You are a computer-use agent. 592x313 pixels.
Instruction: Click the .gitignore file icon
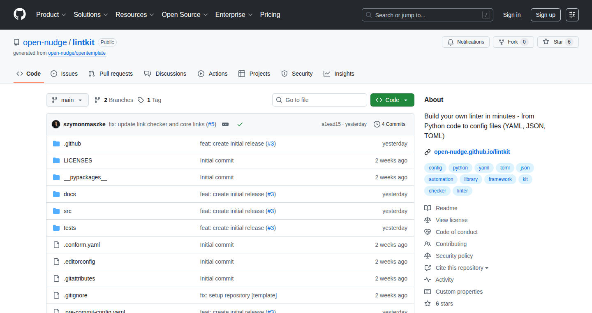click(x=56, y=295)
